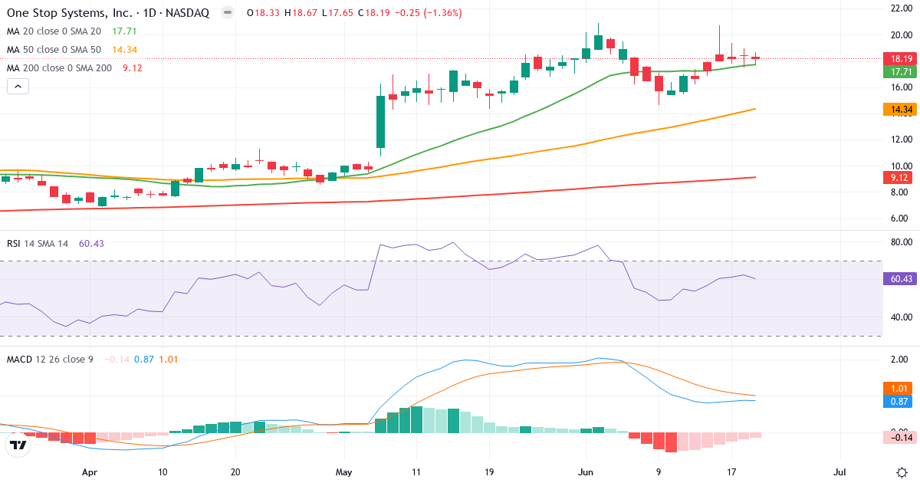
Task: Select the MA 20 indicator legend
Action: coord(55,31)
